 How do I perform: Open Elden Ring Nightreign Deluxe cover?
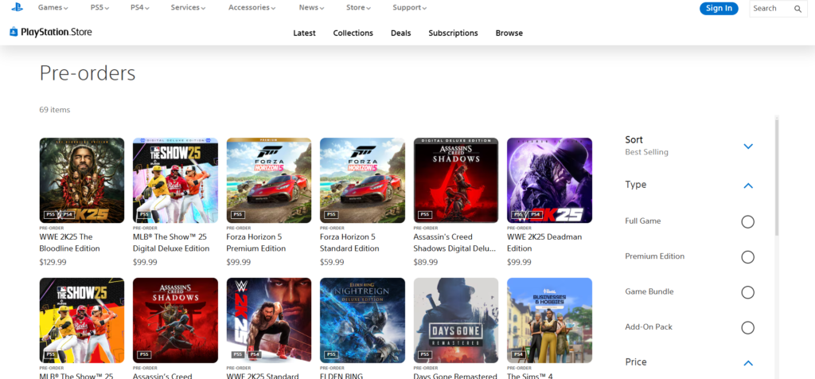pyautogui.click(x=362, y=320)
